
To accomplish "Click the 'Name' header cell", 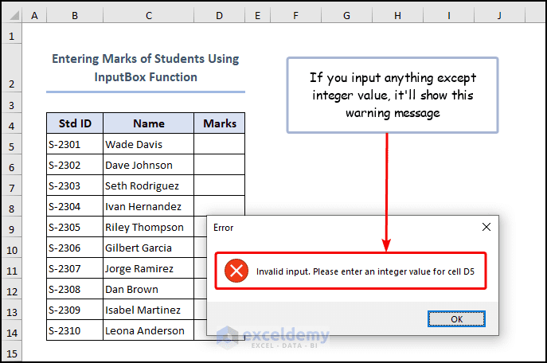I will (x=149, y=123).
